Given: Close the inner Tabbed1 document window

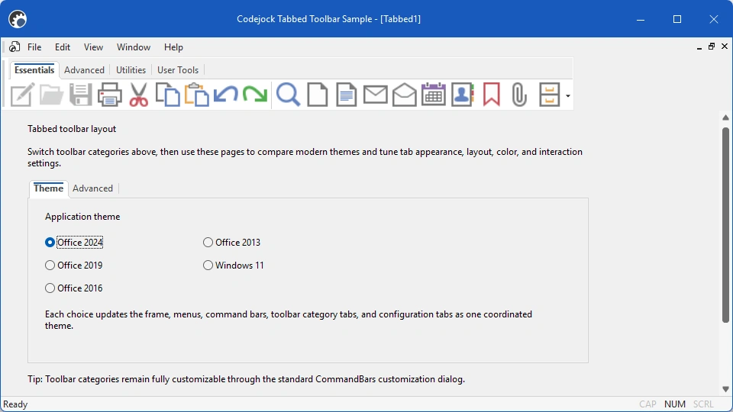Looking at the screenshot, I should (x=724, y=47).
